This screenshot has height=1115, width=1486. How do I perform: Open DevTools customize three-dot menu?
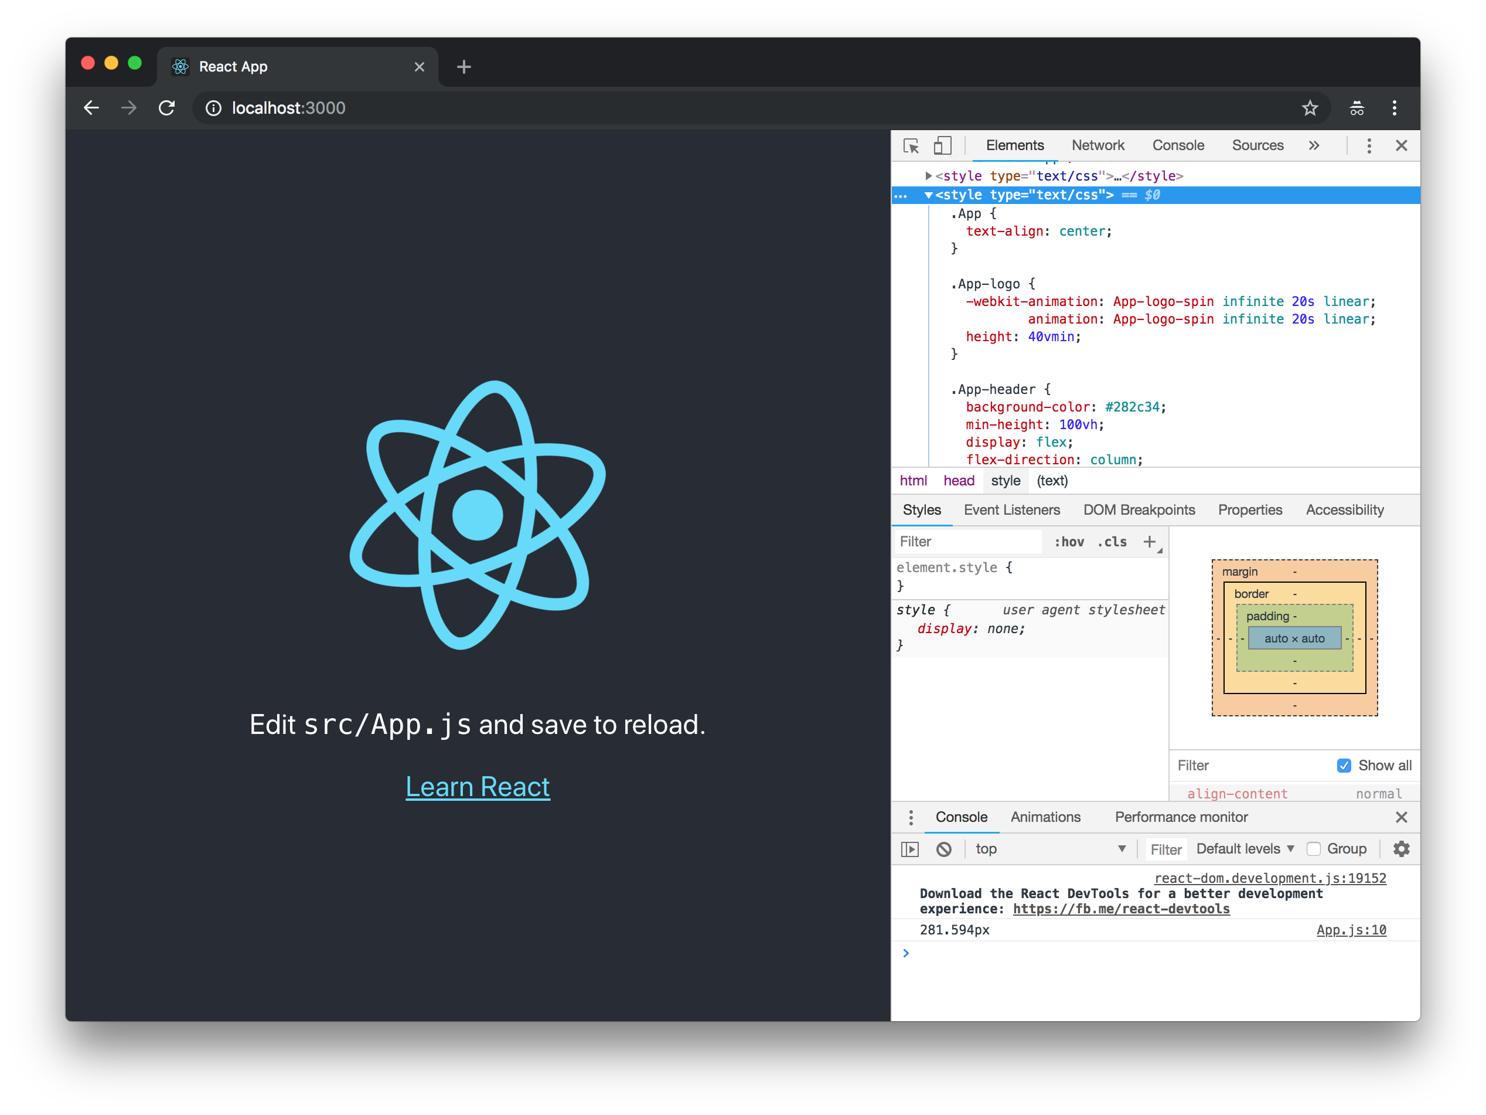pos(1368,145)
